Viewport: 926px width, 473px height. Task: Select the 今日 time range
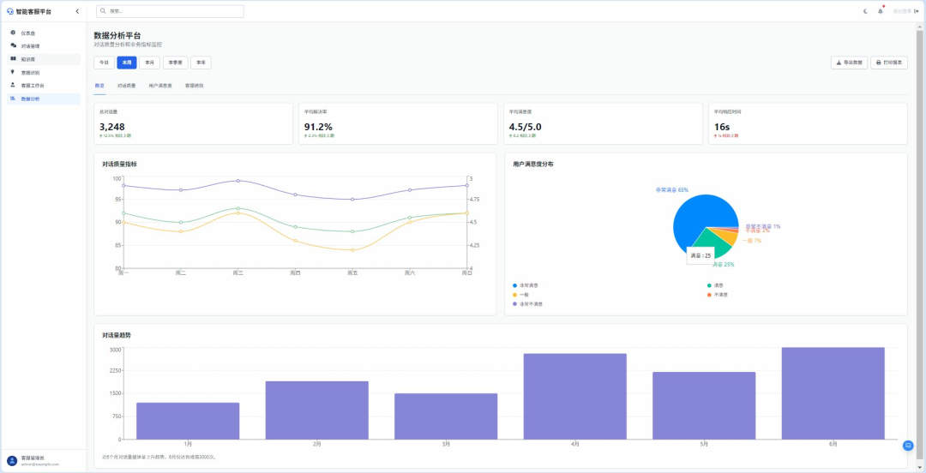(104, 63)
